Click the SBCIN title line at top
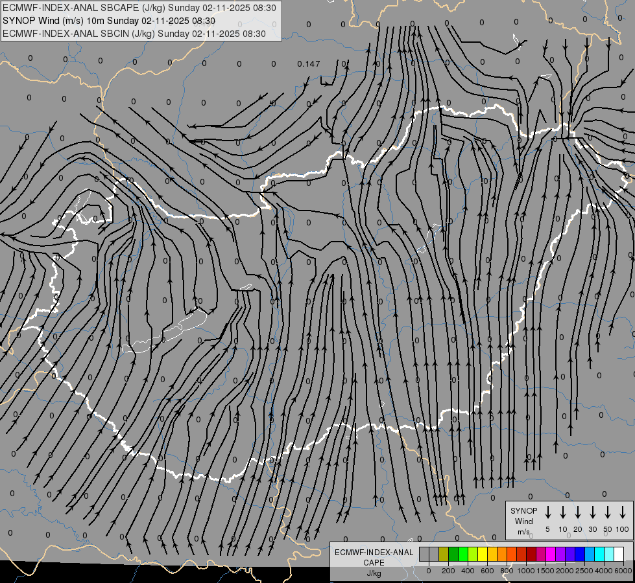Image resolution: width=635 pixels, height=583 pixels. (x=134, y=34)
